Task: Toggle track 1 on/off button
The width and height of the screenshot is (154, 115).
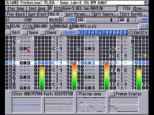Action: [82, 33]
